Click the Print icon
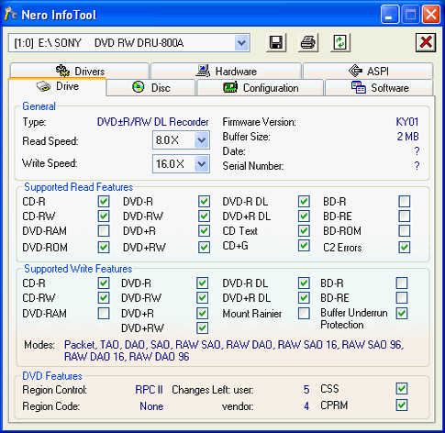This screenshot has width=445, height=433. (308, 42)
